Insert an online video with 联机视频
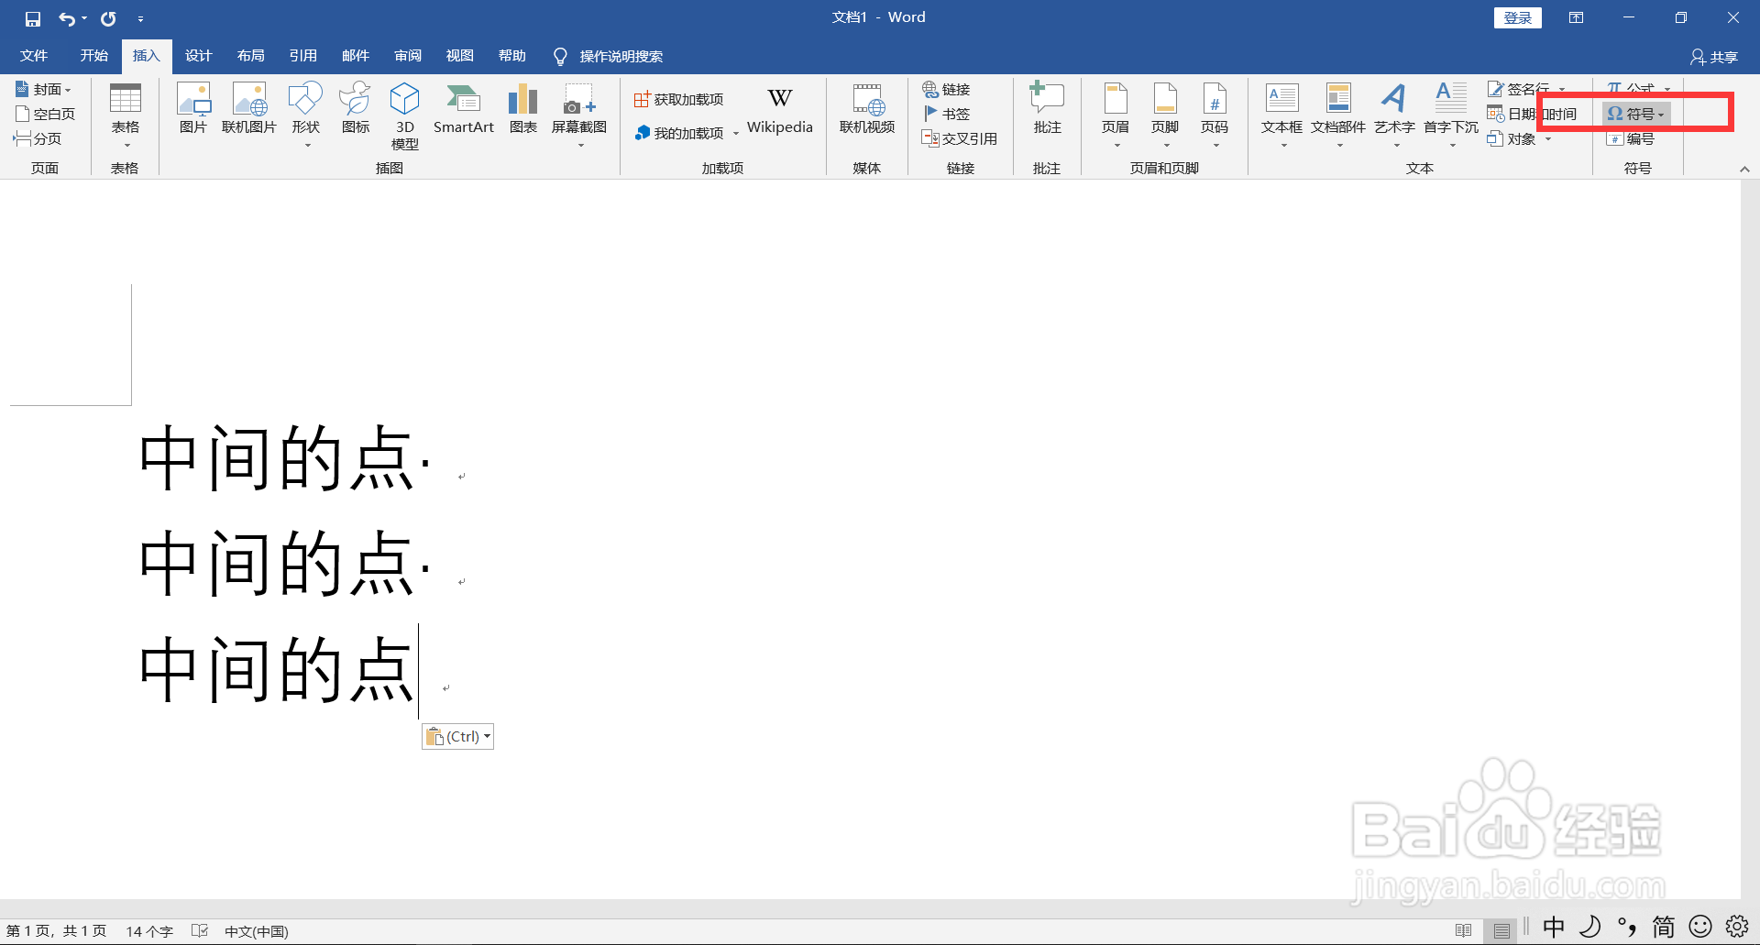 pyautogui.click(x=867, y=108)
